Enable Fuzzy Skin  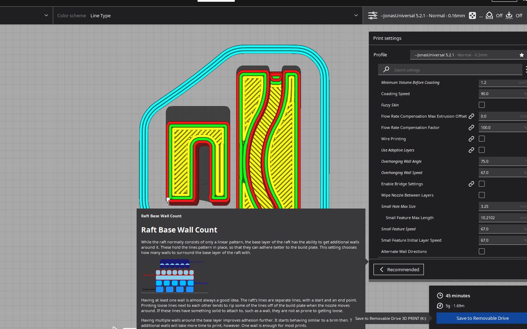tap(482, 105)
